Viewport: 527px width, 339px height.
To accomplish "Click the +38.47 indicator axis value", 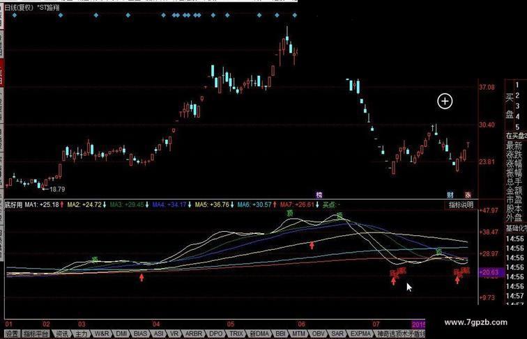I will [489, 232].
